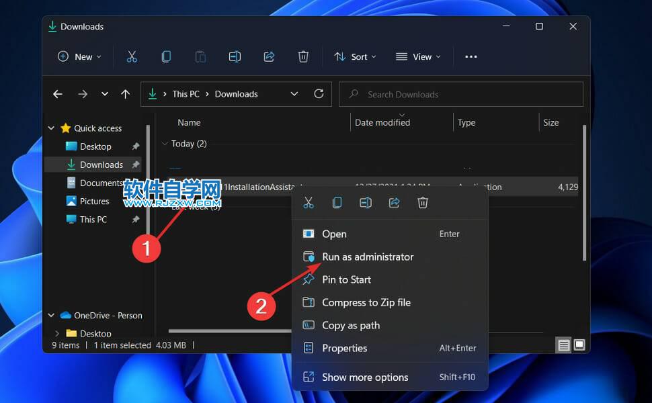Click Downloads in the address breadcrumb
This screenshot has height=403, width=652.
(236, 94)
